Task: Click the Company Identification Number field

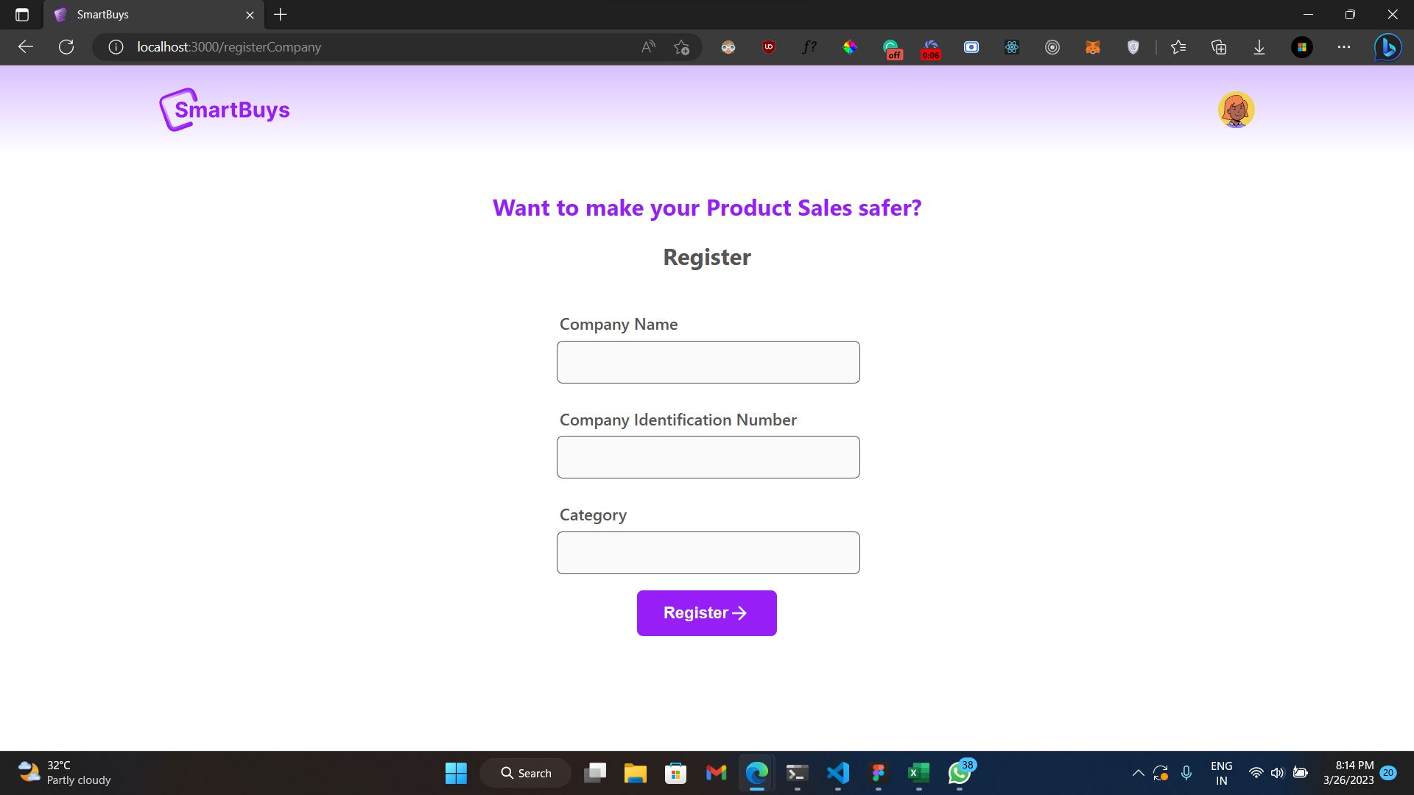Action: coord(708,456)
